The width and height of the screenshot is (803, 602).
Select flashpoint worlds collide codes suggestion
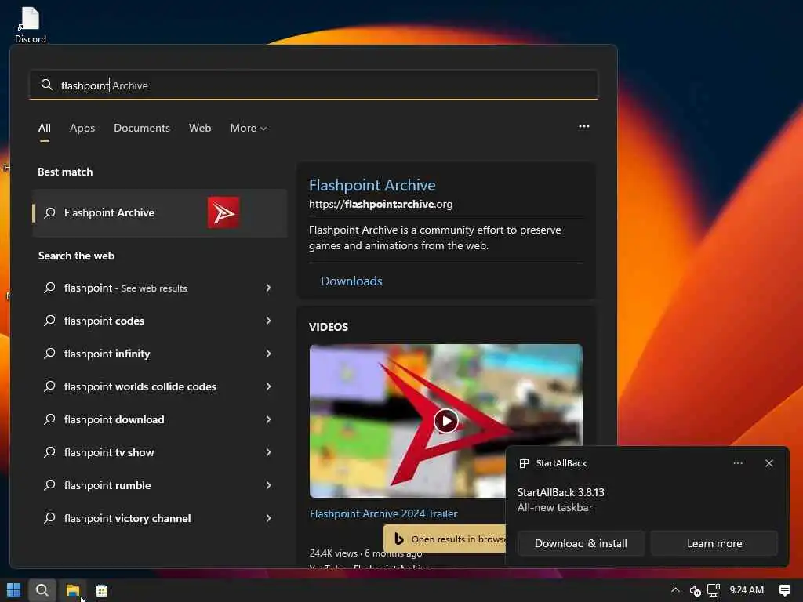tap(140, 386)
